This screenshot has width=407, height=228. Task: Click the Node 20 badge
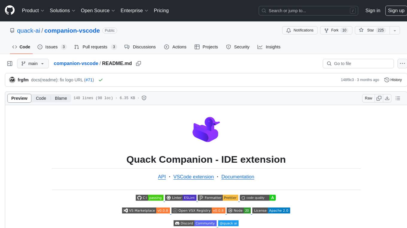click(x=239, y=210)
